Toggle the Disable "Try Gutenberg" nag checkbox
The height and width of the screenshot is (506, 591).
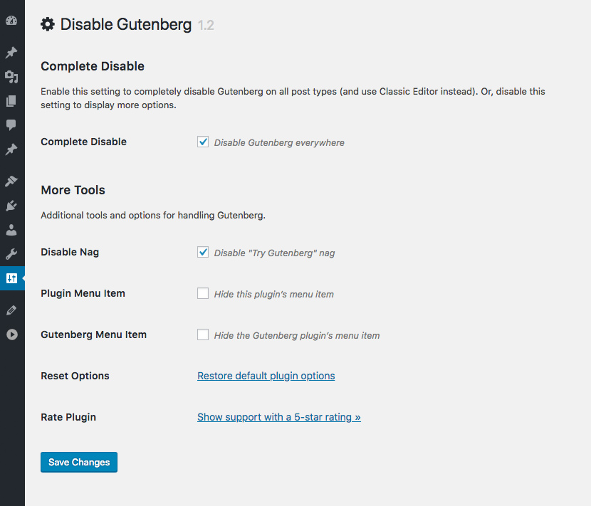203,253
